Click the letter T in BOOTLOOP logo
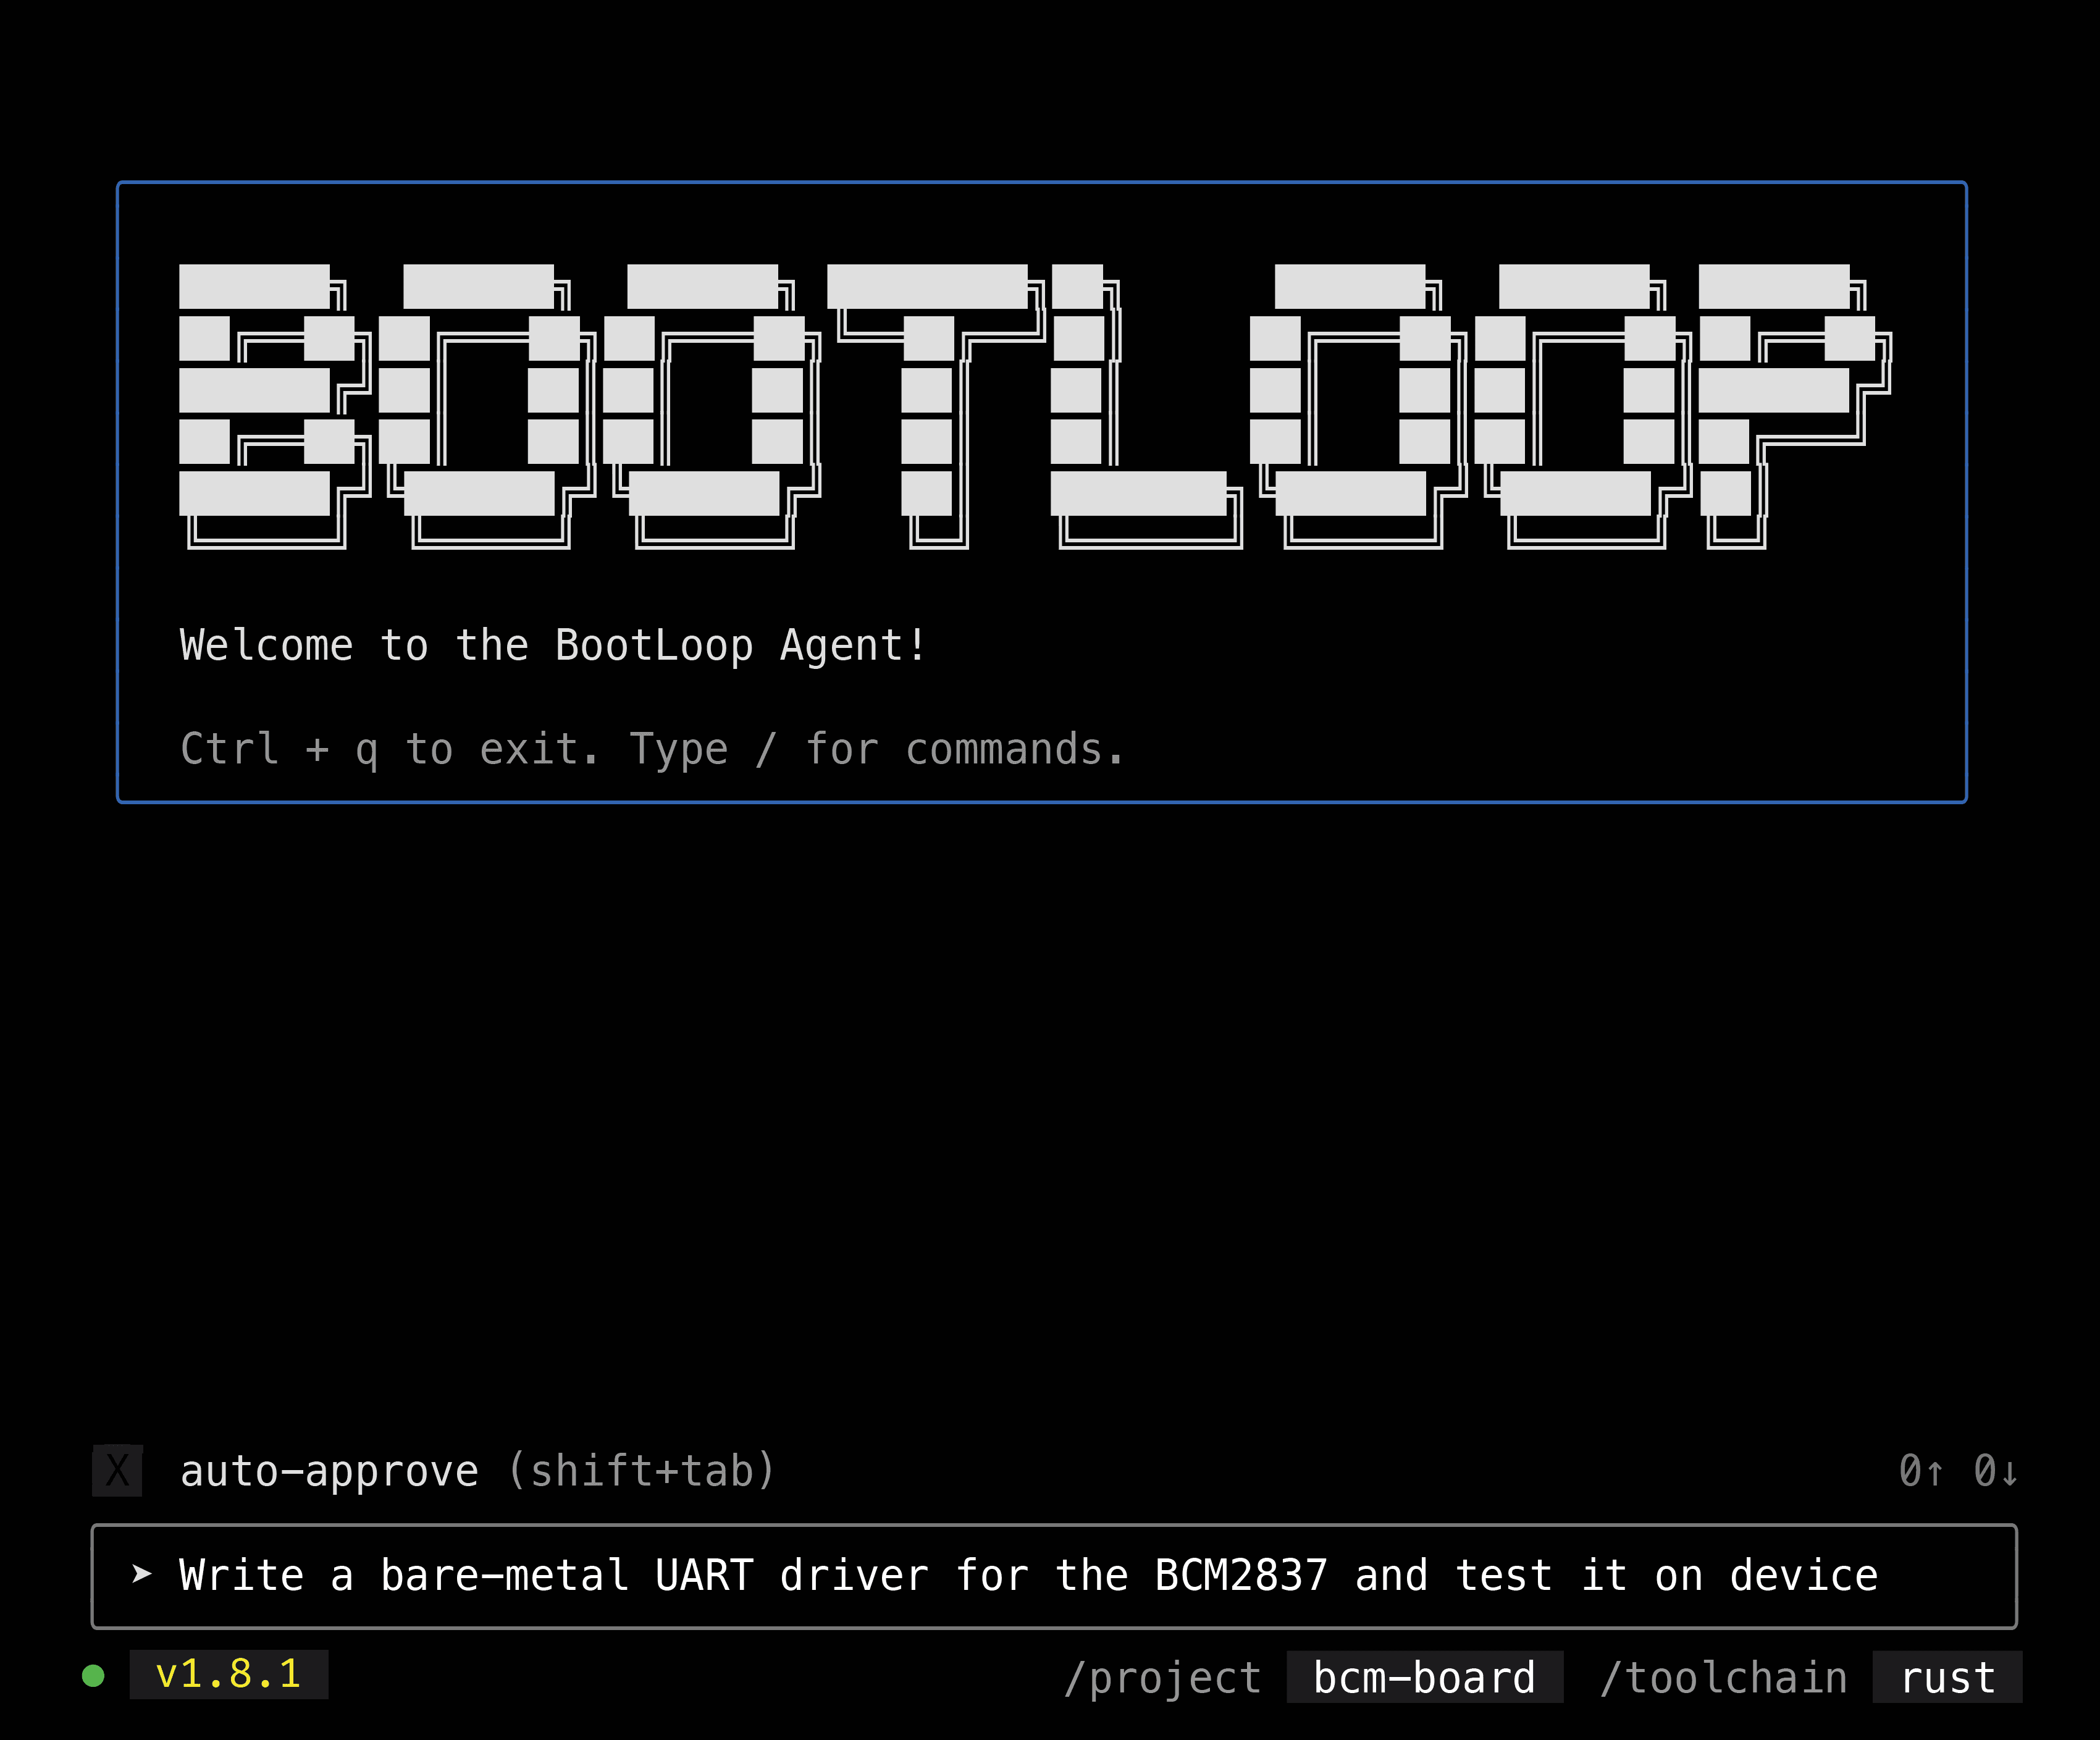 point(928,390)
